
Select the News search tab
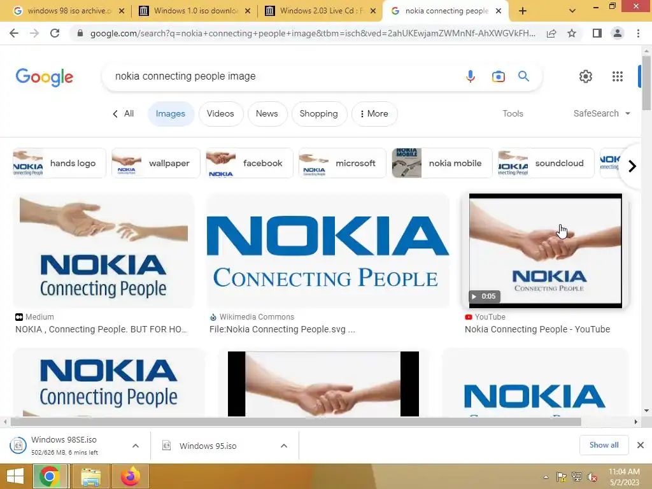click(x=267, y=113)
